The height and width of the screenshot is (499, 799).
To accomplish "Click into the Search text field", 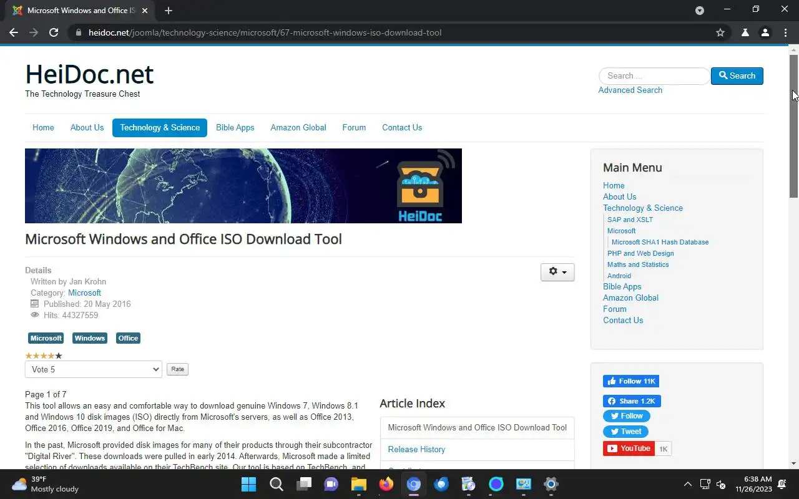I will click(654, 75).
